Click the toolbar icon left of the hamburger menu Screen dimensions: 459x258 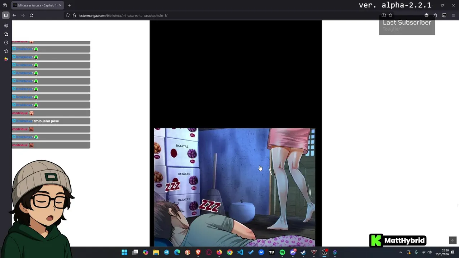click(x=444, y=15)
